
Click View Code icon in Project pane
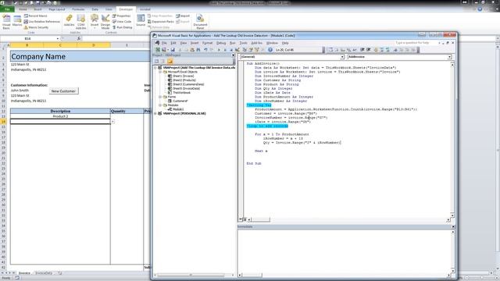pos(156,62)
